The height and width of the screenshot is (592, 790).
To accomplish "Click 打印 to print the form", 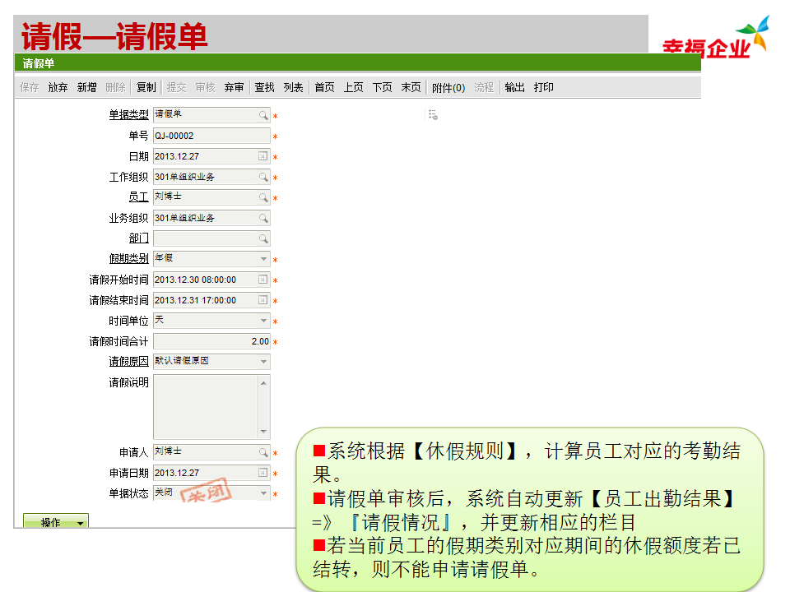I will click(x=543, y=87).
